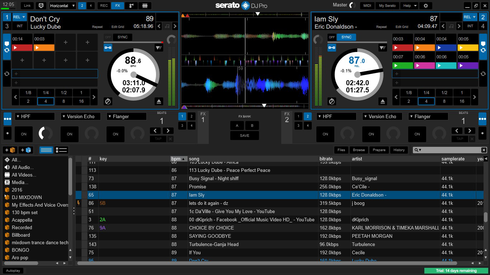Switch to simple list library view
Image resolution: width=490 pixels, height=275 pixels.
tap(46, 150)
